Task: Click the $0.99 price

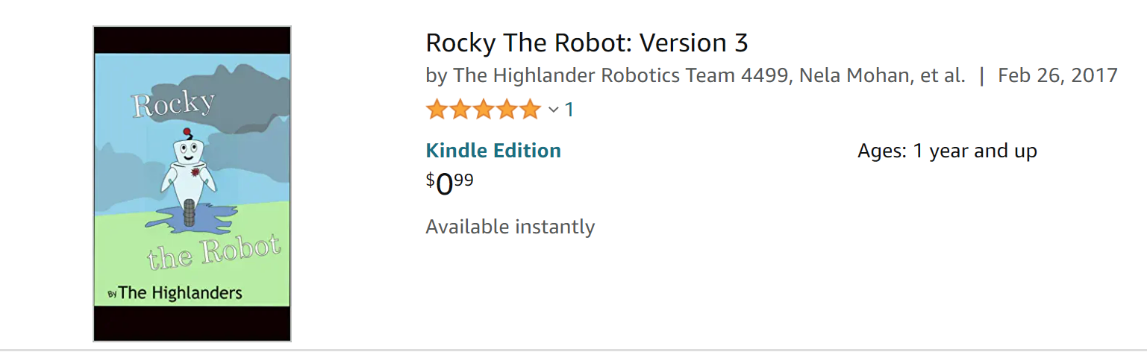Action: pyautogui.click(x=449, y=183)
